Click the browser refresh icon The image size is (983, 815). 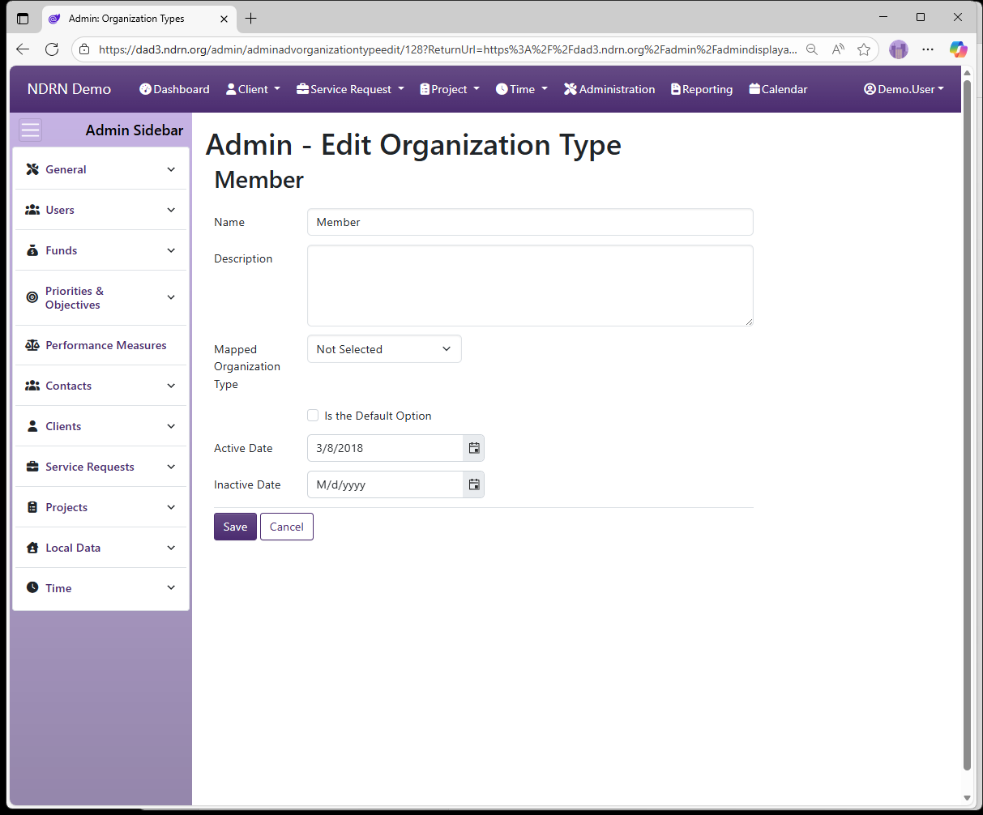pos(52,49)
